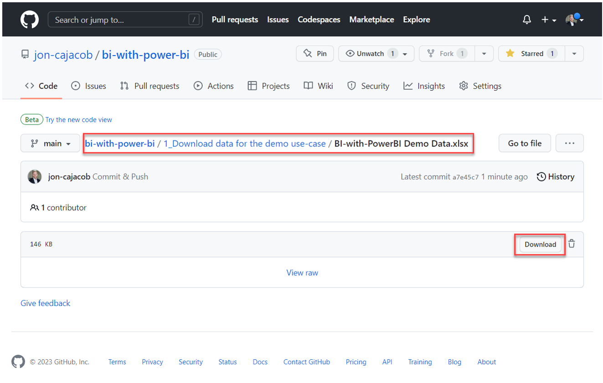
Task: Open 1_Download data folder breadcrumb
Action: 245,143
